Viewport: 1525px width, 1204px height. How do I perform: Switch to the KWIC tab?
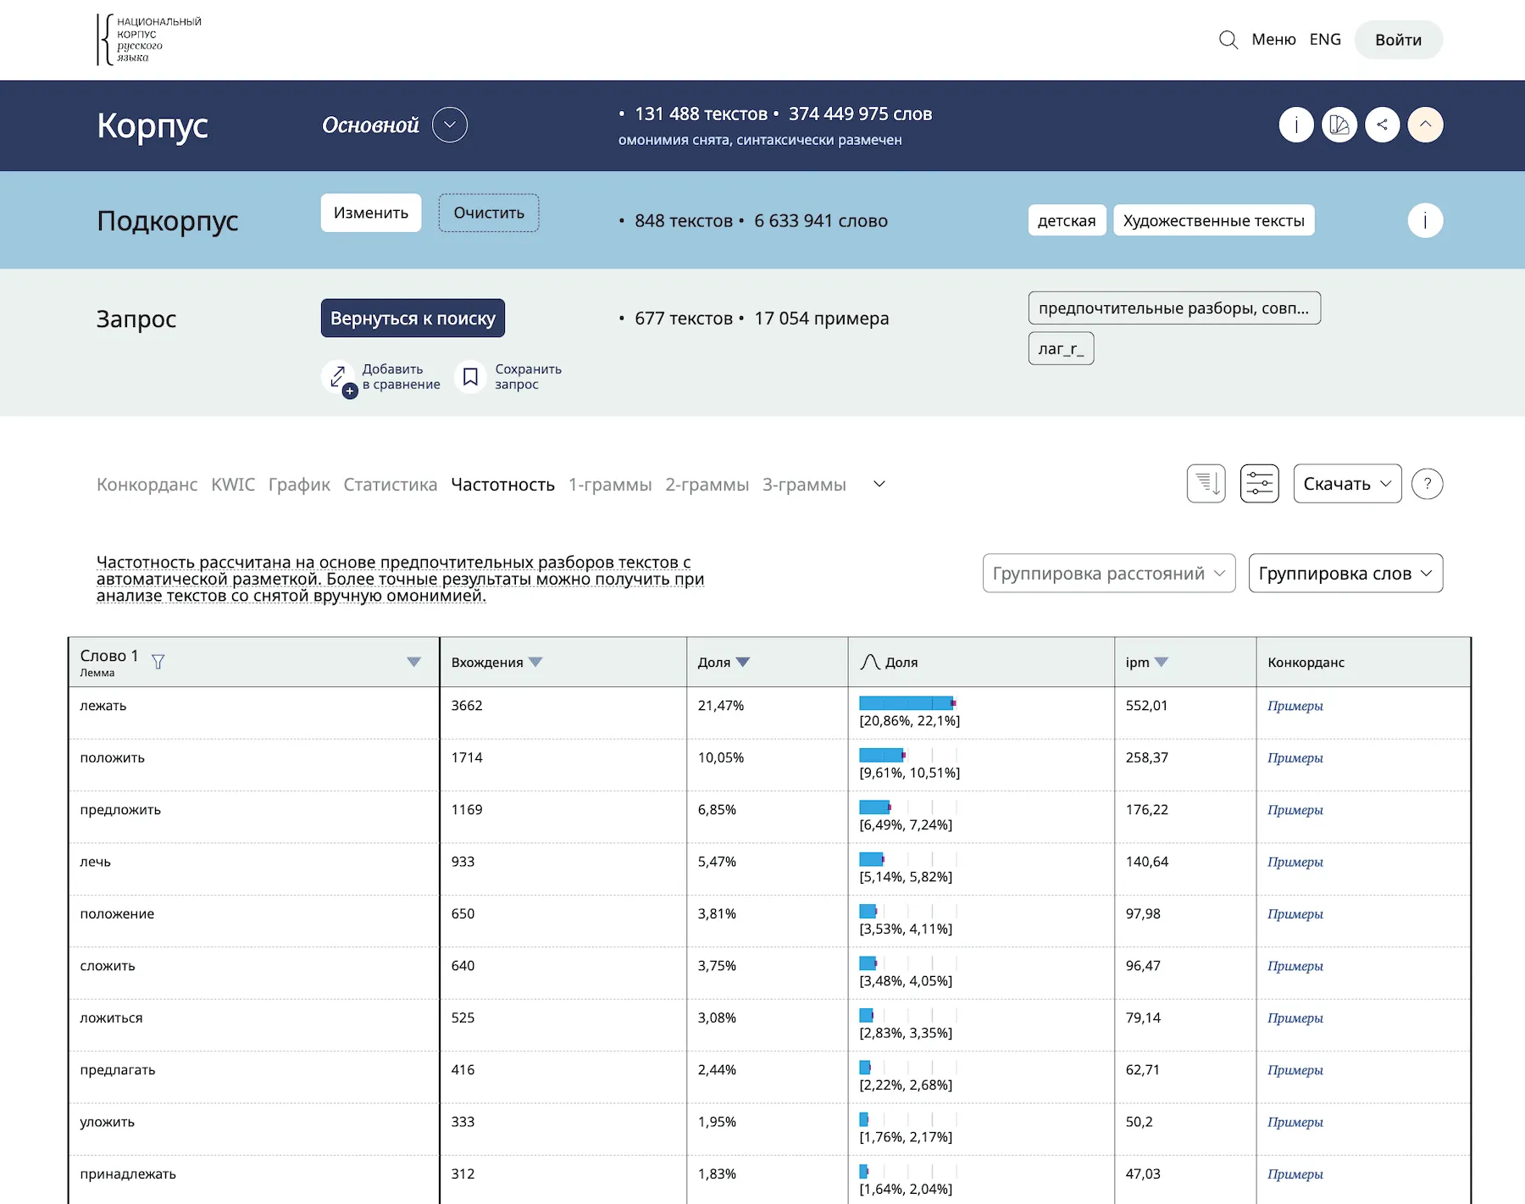click(x=233, y=485)
